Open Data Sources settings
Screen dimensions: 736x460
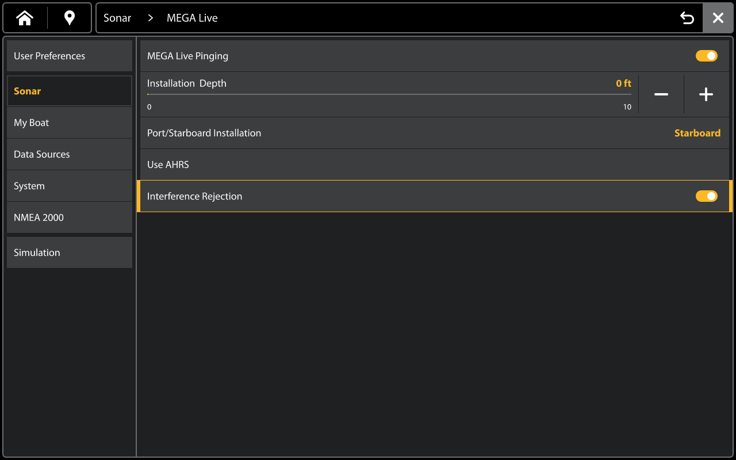[70, 154]
